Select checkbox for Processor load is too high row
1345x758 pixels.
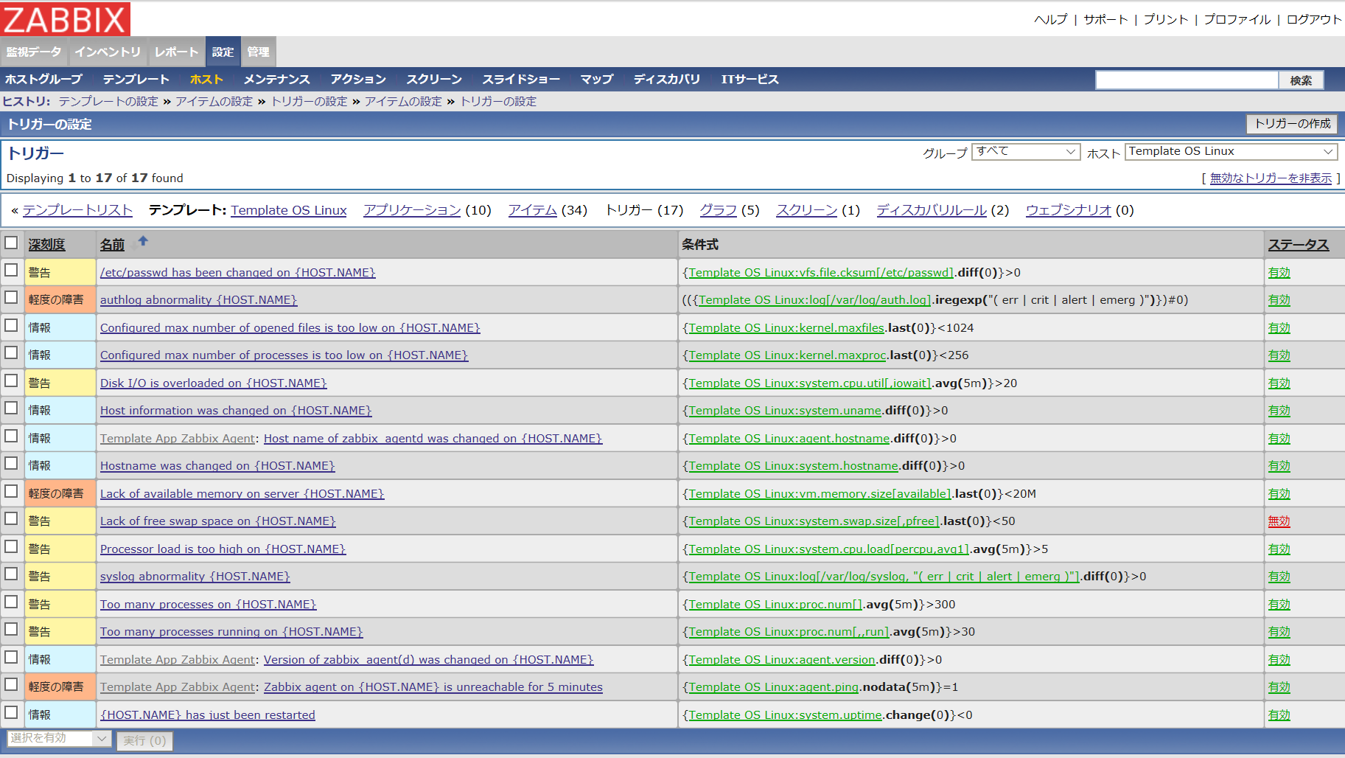pyautogui.click(x=11, y=546)
